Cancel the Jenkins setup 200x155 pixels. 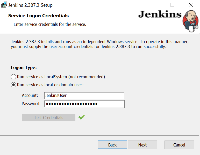click(179, 145)
